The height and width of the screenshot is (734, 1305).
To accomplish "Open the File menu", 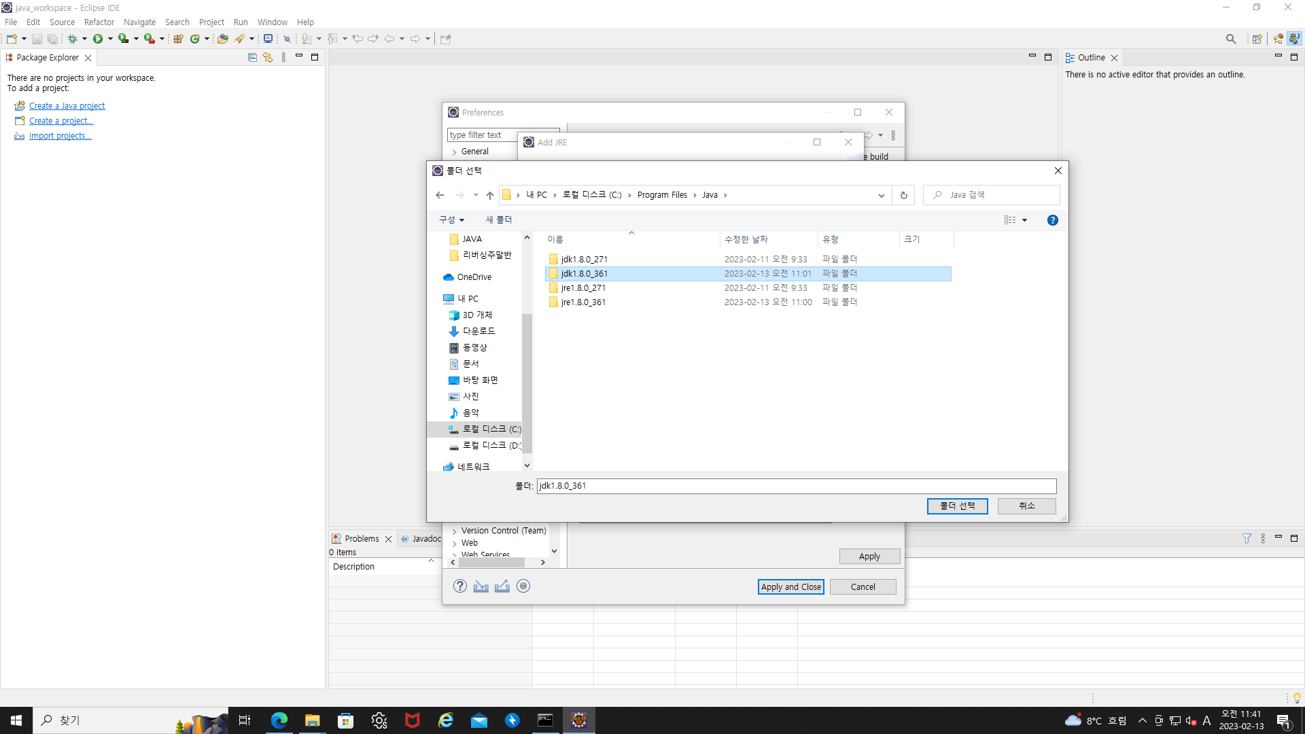I will coord(11,22).
